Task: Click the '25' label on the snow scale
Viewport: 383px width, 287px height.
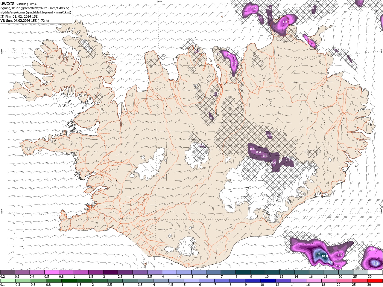Action: [355, 277]
